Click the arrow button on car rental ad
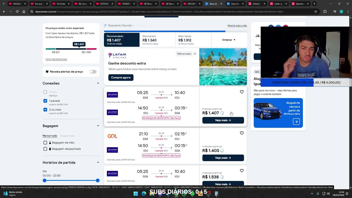This screenshot has width=352, height=198. [296, 122]
